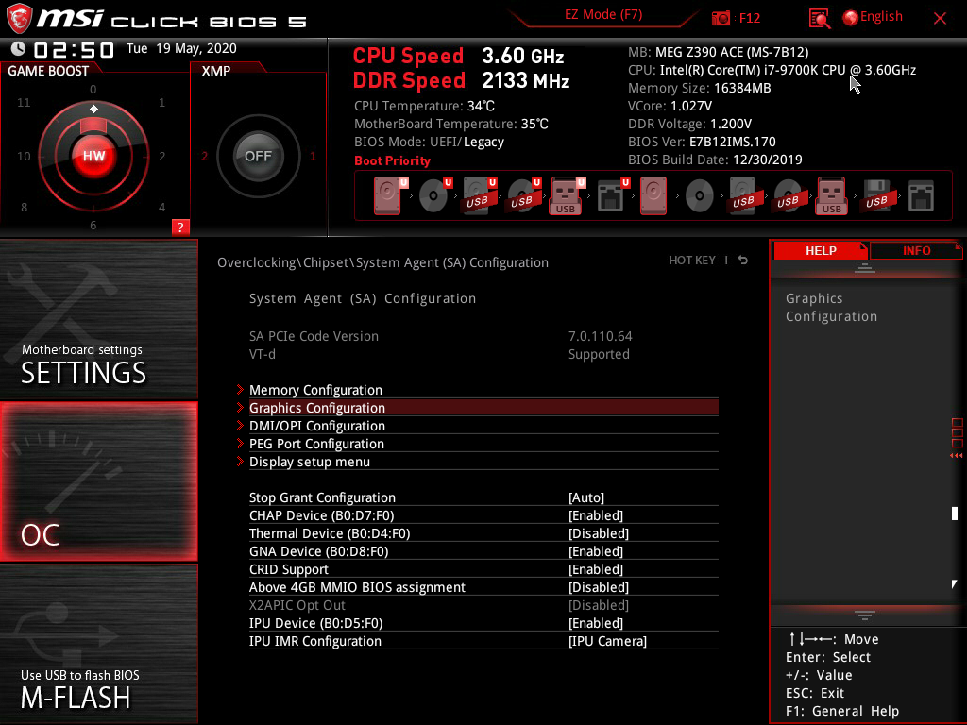The height and width of the screenshot is (725, 967).
Task: Click the date Tue 19 May, 2020
Action: 181,48
